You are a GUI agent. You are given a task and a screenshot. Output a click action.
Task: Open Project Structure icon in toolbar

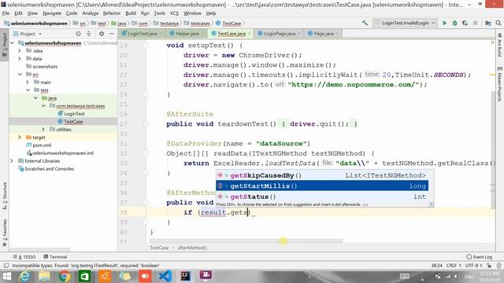pos(488,23)
